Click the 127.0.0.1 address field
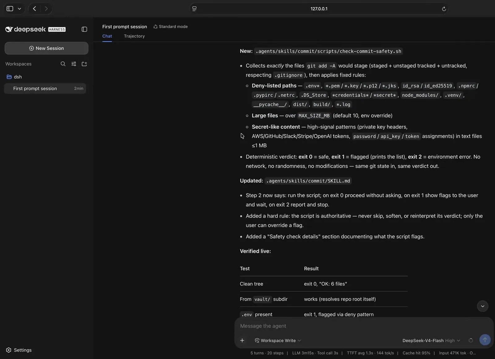This screenshot has width=495, height=359. point(319,9)
